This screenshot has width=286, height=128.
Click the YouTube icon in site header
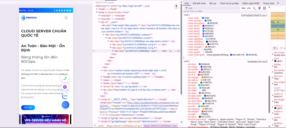(x=67, y=11)
